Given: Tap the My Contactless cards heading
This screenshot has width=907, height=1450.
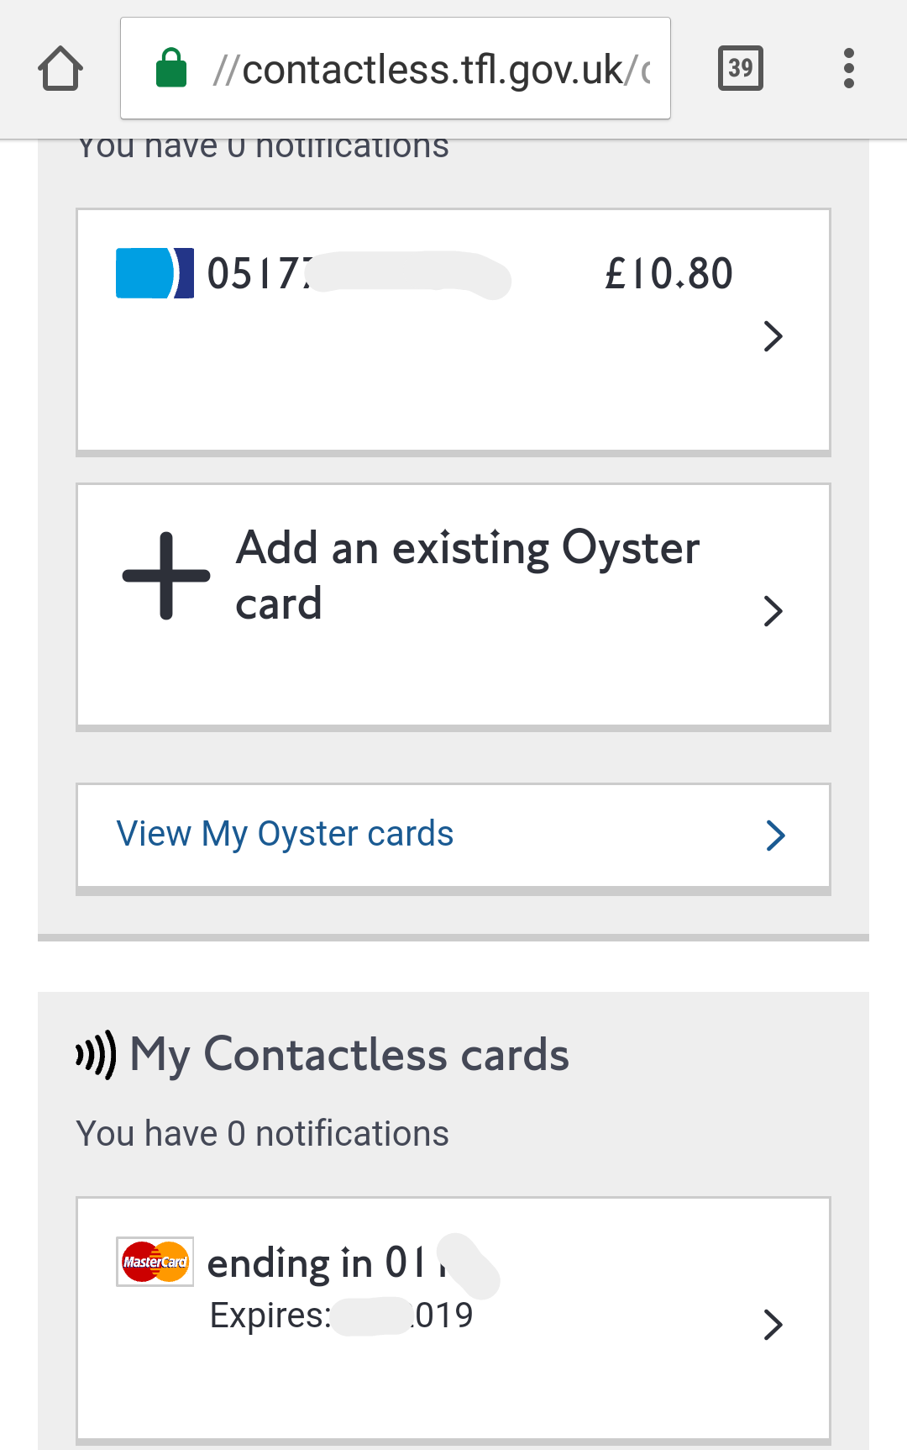Looking at the screenshot, I should [349, 1054].
